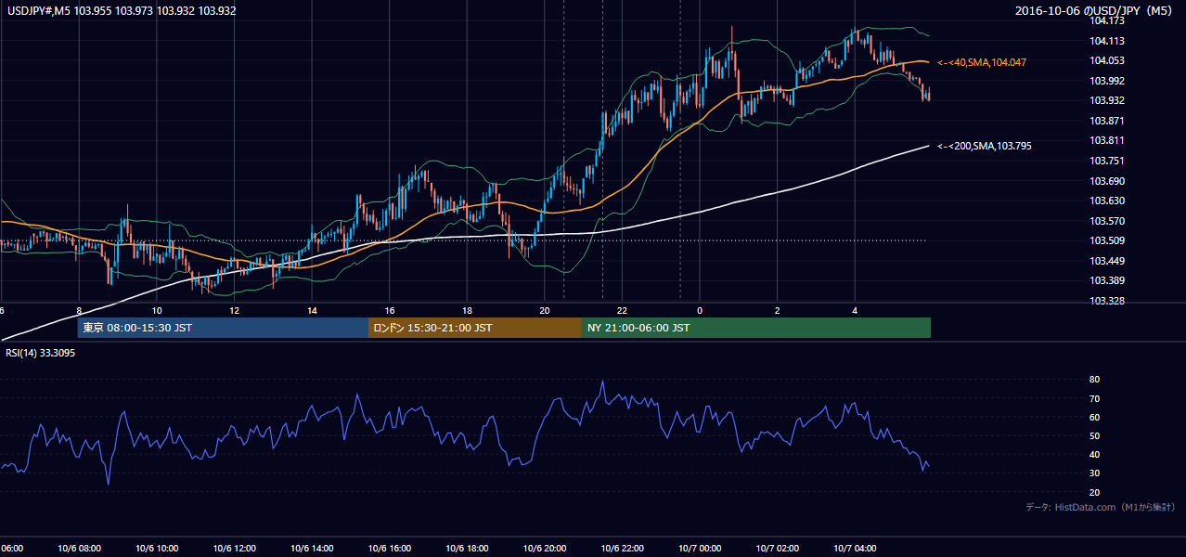Click the RSI(14) 33.3095 indicator label

[x=39, y=354]
